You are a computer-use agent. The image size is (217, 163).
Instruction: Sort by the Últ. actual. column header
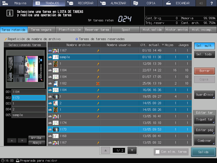(152, 45)
